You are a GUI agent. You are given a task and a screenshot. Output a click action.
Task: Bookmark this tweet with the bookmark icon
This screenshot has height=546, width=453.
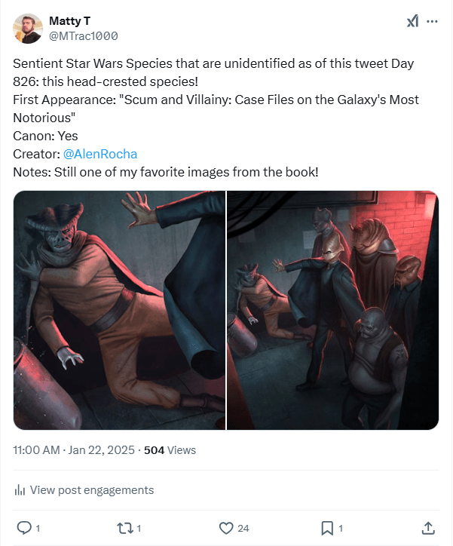[328, 528]
